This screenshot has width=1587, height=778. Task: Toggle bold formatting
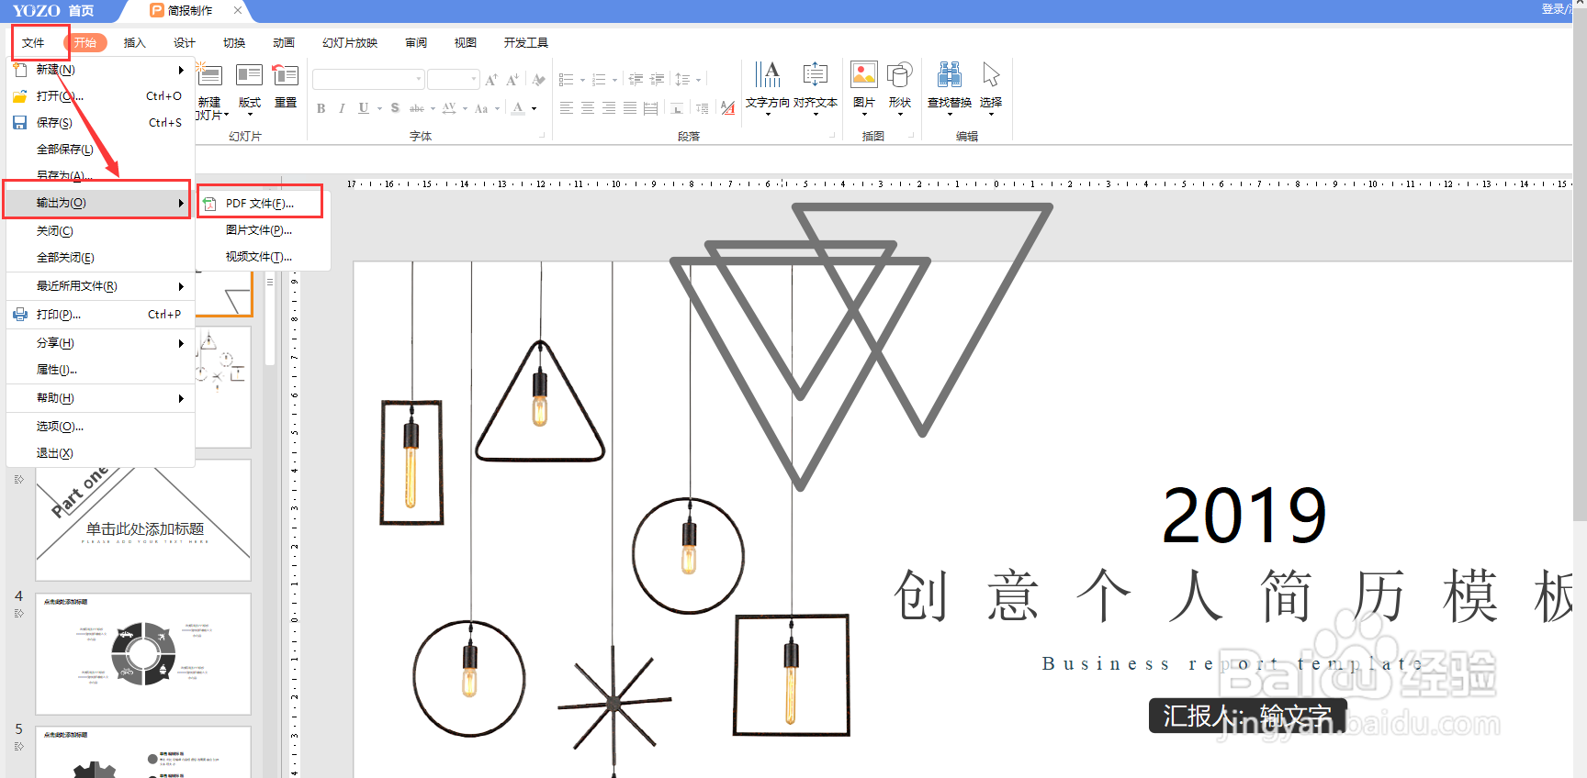(x=321, y=108)
